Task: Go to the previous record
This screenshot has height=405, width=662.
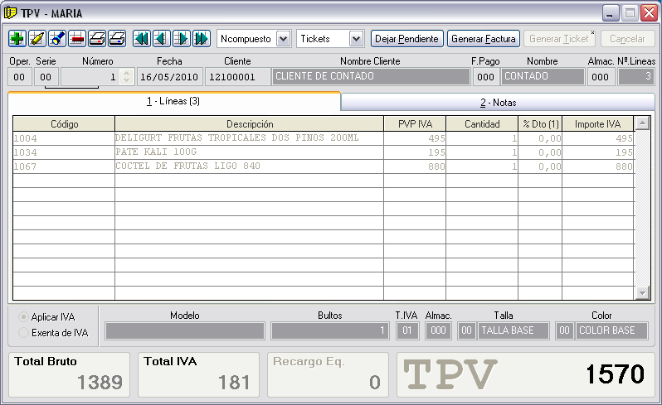Action: click(x=161, y=39)
